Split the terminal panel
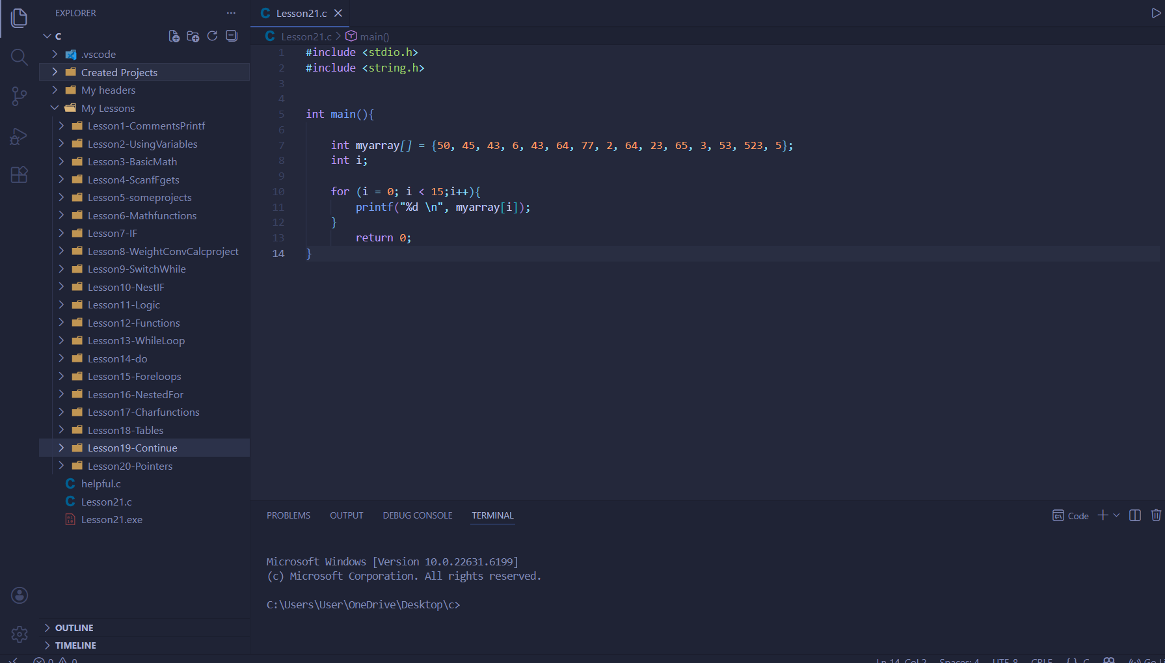The image size is (1165, 663). (x=1134, y=515)
